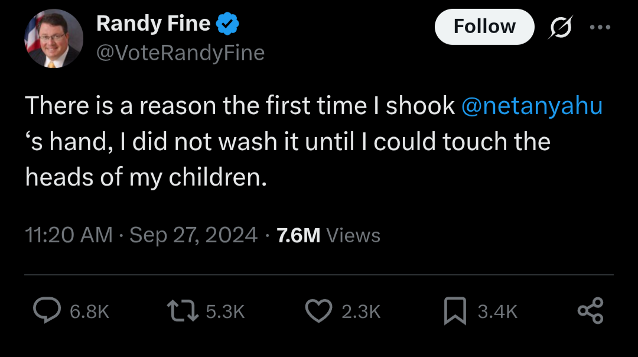
Task: Click the 2.3K likes count
Action: click(x=361, y=312)
